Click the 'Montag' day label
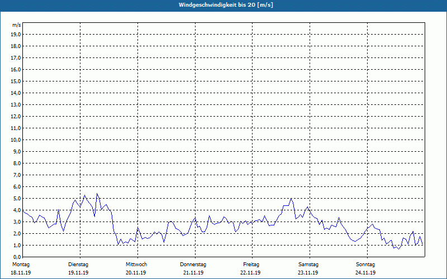The width and height of the screenshot is (447, 279). pyautogui.click(x=21, y=264)
